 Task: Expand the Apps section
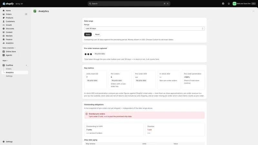[5, 61]
